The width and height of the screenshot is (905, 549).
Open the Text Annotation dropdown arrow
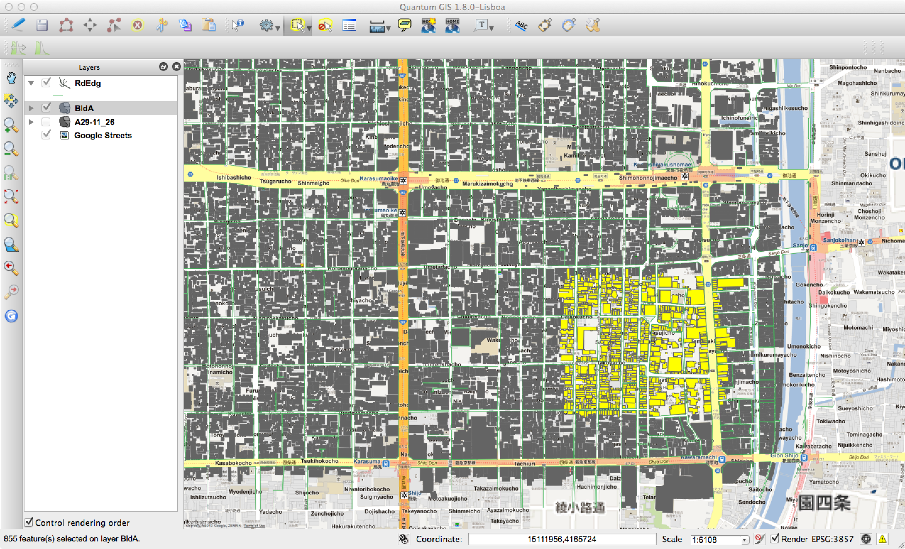[491, 28]
